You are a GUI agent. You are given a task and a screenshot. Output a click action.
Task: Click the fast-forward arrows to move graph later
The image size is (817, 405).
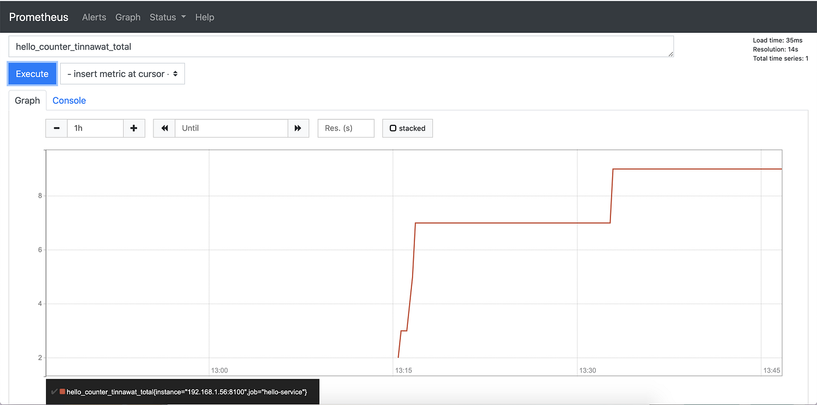(x=298, y=128)
